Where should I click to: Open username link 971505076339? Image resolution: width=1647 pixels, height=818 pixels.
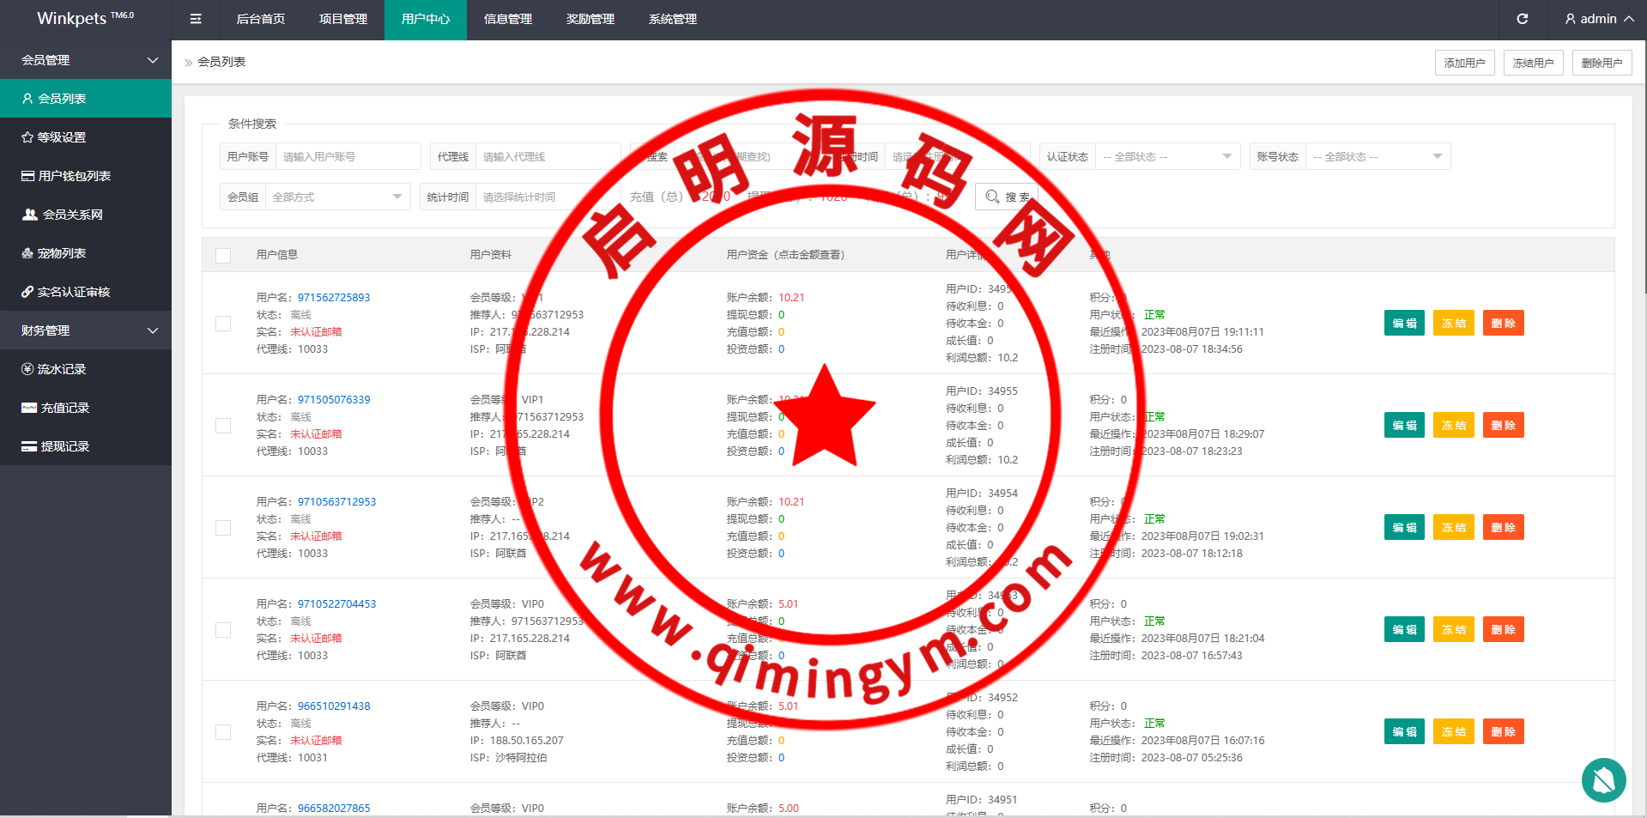point(334,400)
